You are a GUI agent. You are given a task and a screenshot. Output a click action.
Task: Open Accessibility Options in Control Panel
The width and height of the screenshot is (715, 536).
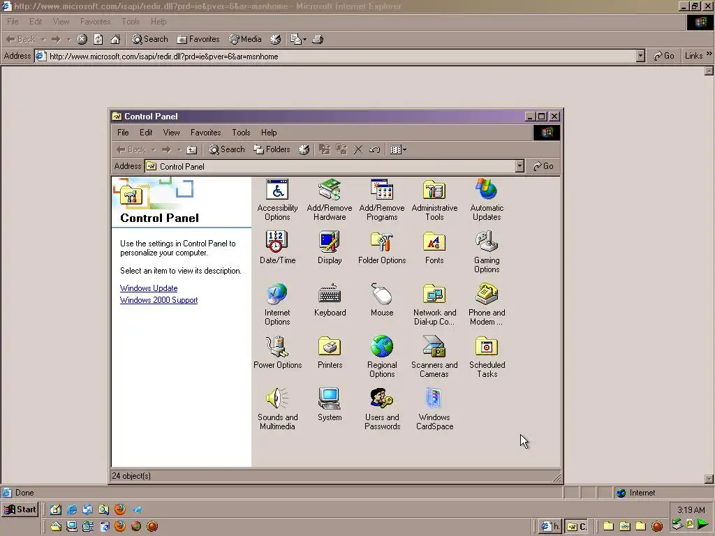[277, 200]
